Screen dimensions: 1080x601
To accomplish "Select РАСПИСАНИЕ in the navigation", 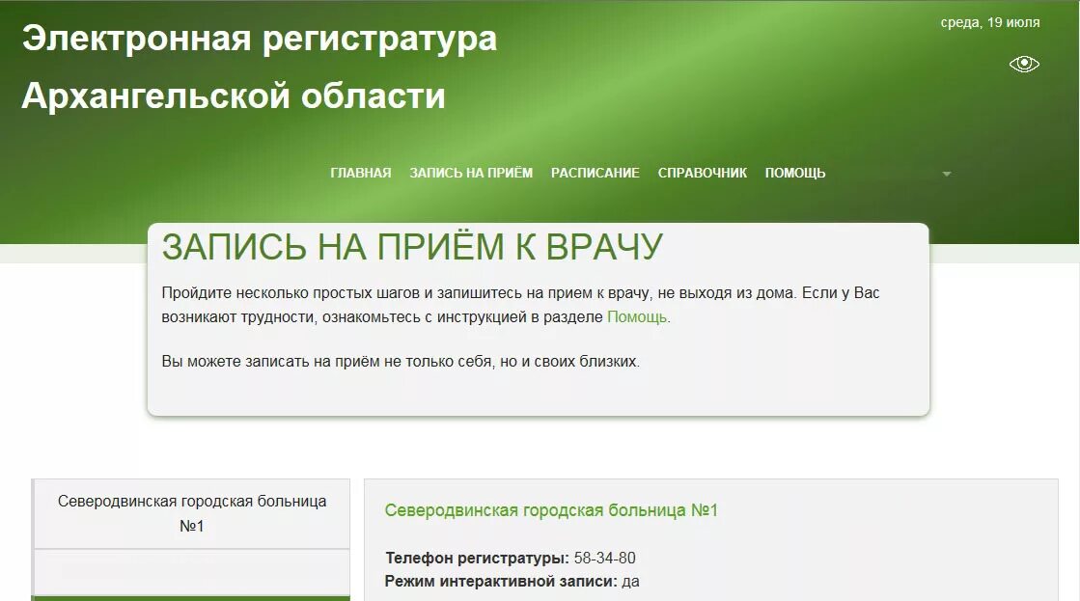I will 595,173.
